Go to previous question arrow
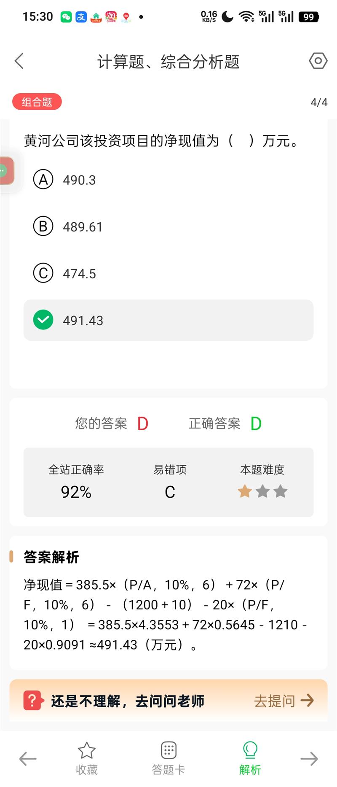Image resolution: width=337 pixels, height=787 pixels. click(x=28, y=759)
